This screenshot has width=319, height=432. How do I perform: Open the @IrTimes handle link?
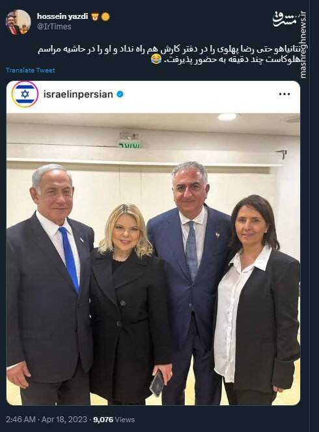tap(54, 27)
